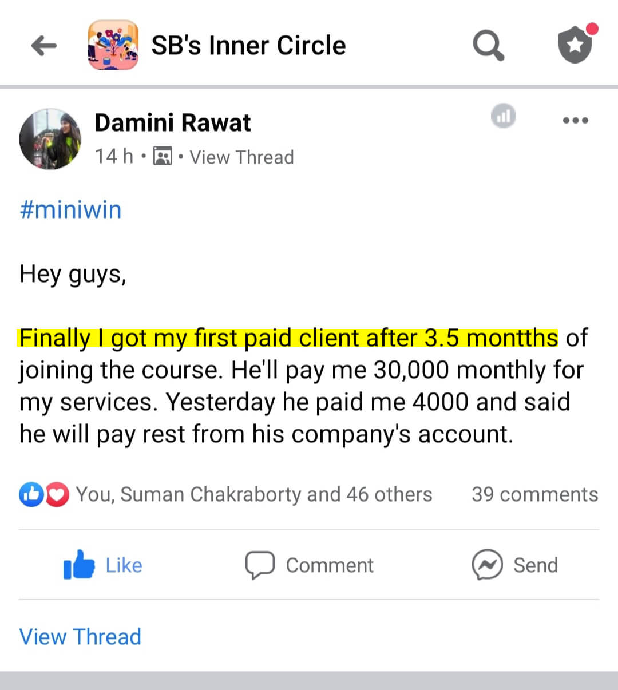Tap Damini Rawat's profile picture

coord(50,139)
